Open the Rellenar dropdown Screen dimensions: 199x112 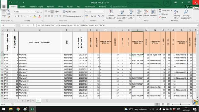click(x=164, y=14)
